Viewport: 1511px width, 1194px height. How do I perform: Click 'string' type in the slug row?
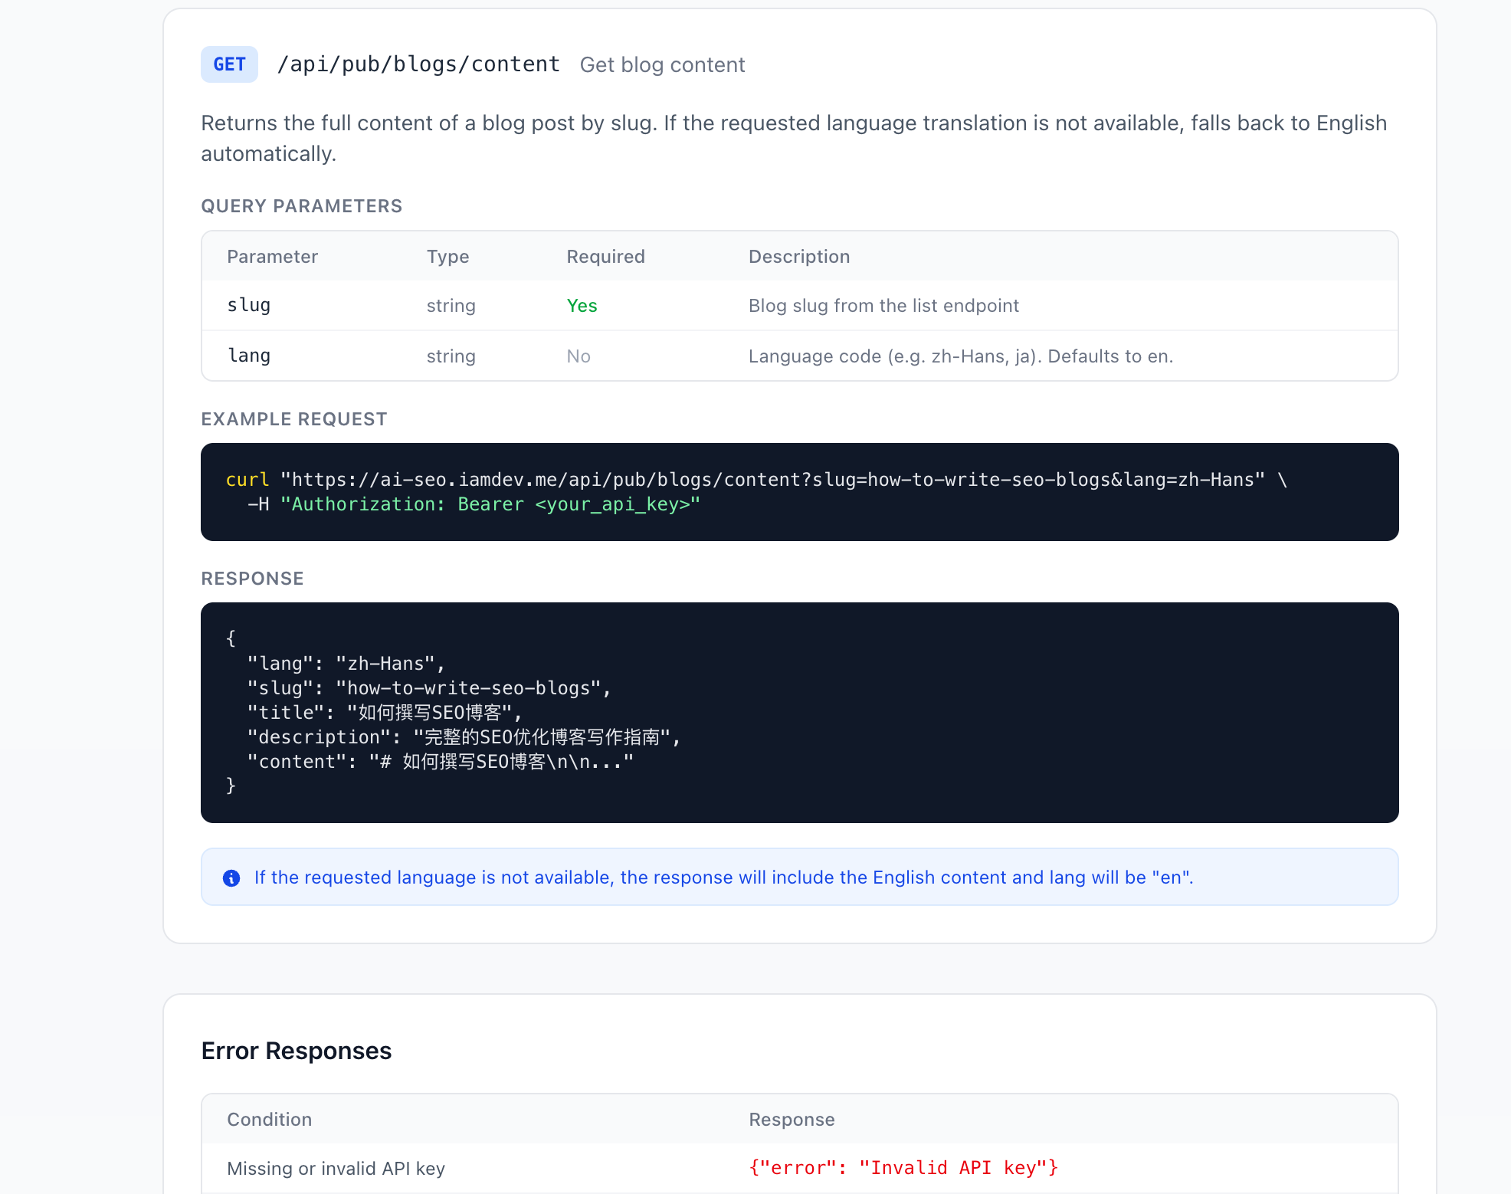451,306
